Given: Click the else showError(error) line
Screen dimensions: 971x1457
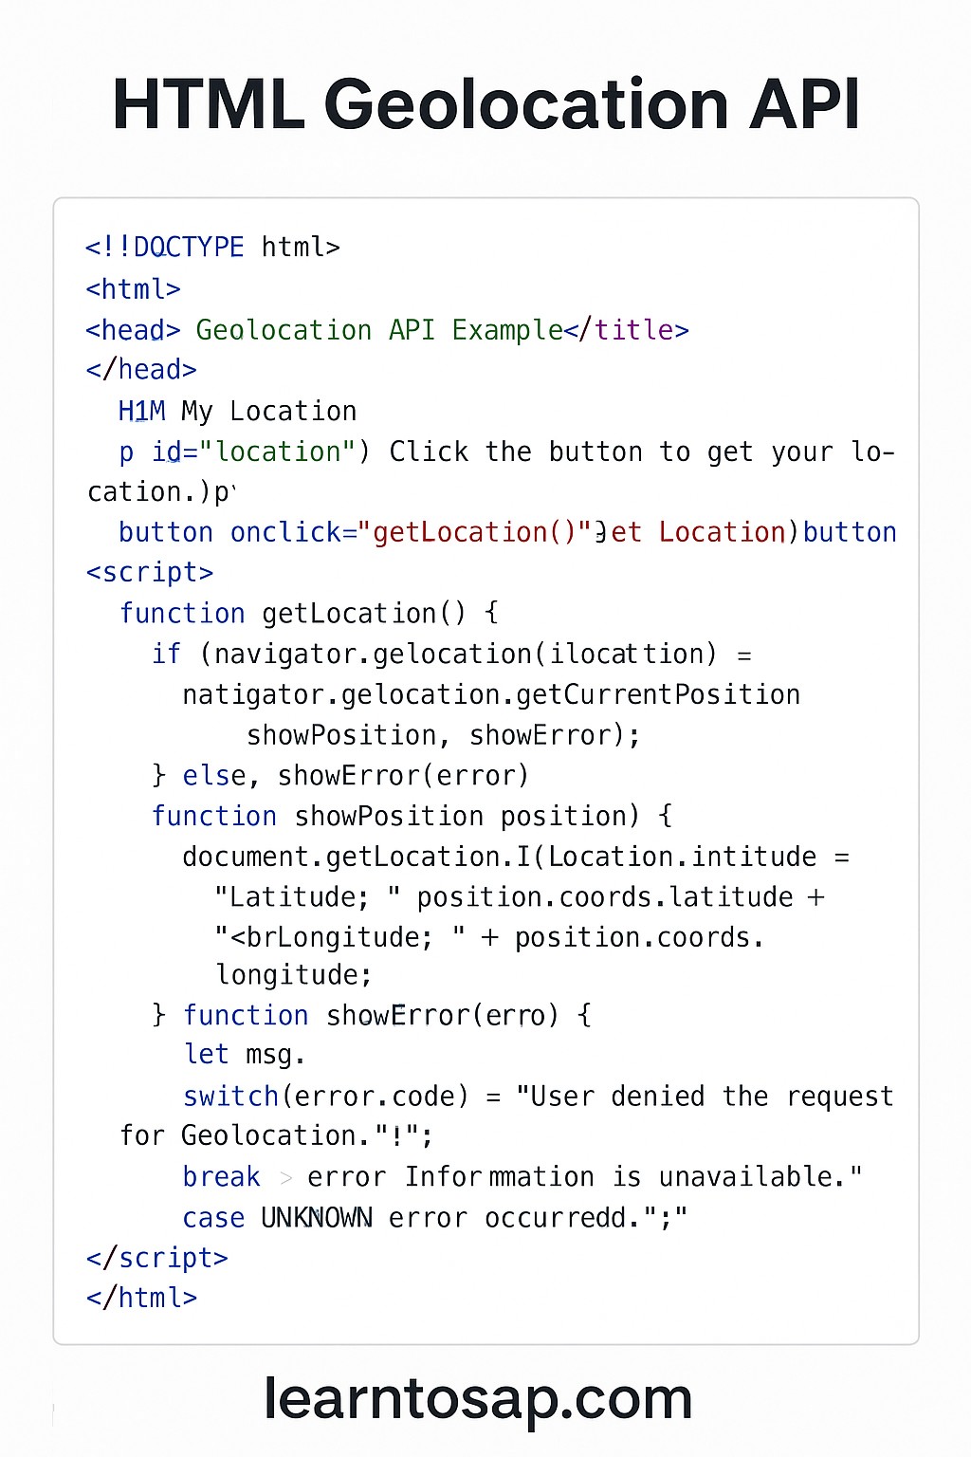Looking at the screenshot, I should tap(340, 776).
